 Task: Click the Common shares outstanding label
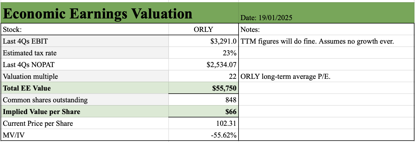(45, 100)
